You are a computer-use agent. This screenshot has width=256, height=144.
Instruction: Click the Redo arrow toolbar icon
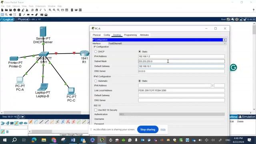[x=44, y=10]
